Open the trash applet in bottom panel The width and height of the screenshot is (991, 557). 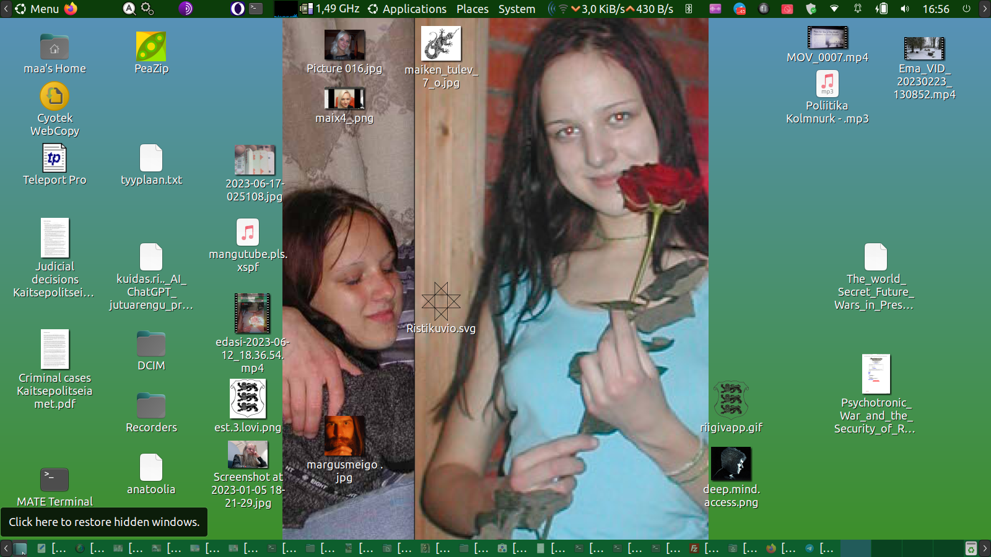[x=971, y=548]
